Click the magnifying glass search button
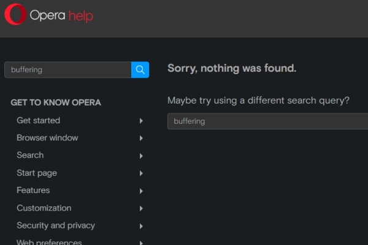The height and width of the screenshot is (245, 368). point(140,70)
